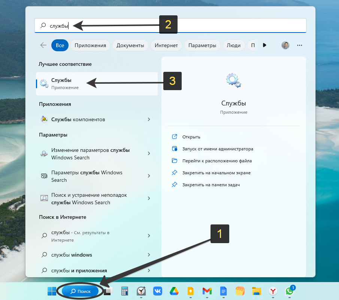The height and width of the screenshot is (300, 339).
Task: Open the yellow notes app on taskbar
Action: point(240,291)
